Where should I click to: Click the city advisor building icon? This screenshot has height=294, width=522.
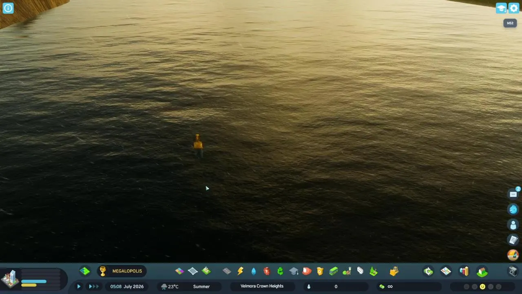click(11, 278)
